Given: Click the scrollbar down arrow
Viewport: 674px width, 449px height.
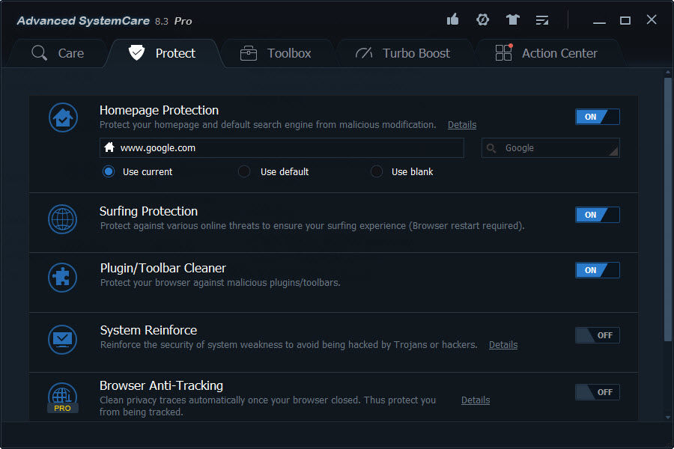Looking at the screenshot, I should pyautogui.click(x=667, y=418).
